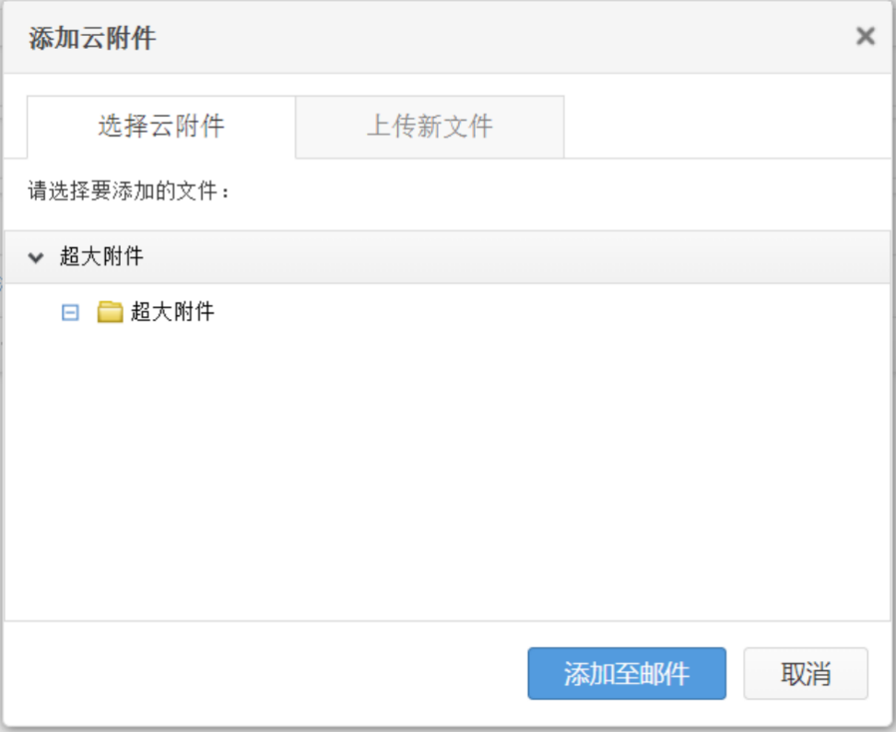Confirm selection with the blue button
This screenshot has width=896, height=732.
pos(627,673)
